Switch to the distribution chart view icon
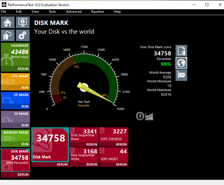The width and height of the screenshot is (224, 185). (149, 116)
